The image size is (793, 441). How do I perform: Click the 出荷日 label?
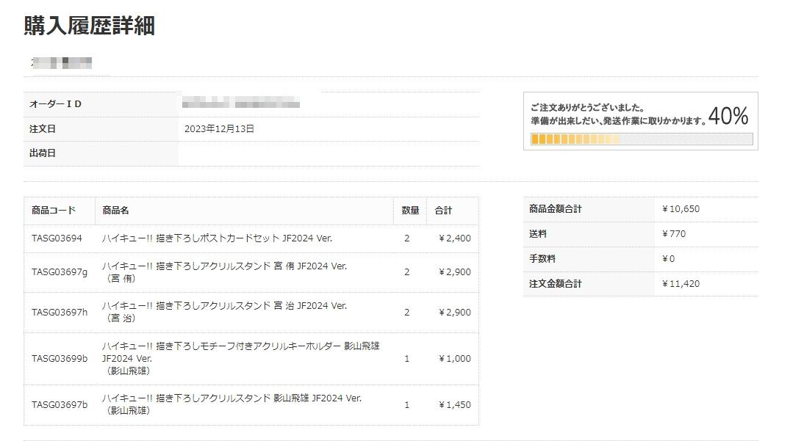click(x=43, y=153)
